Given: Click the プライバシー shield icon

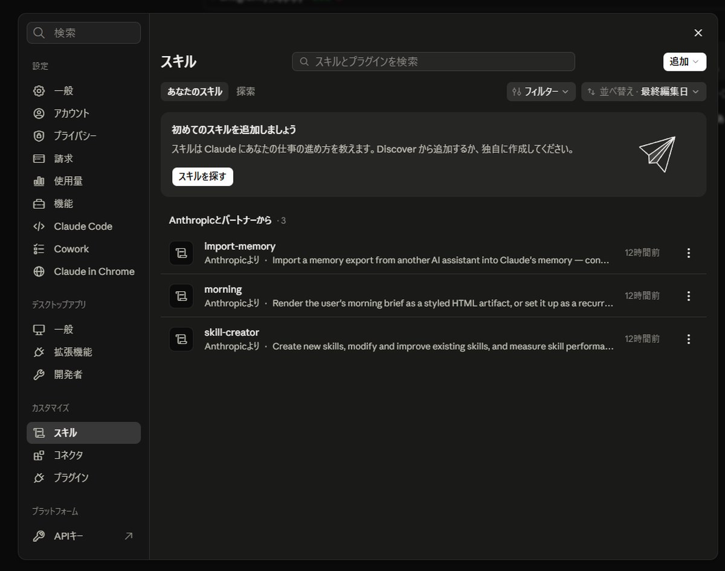Looking at the screenshot, I should (x=39, y=136).
